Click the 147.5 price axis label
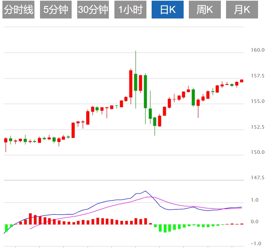 258,178
